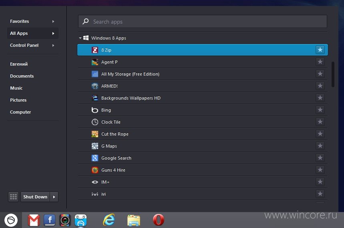
Task: Click the Bing logo icon
Action: pyautogui.click(x=95, y=110)
